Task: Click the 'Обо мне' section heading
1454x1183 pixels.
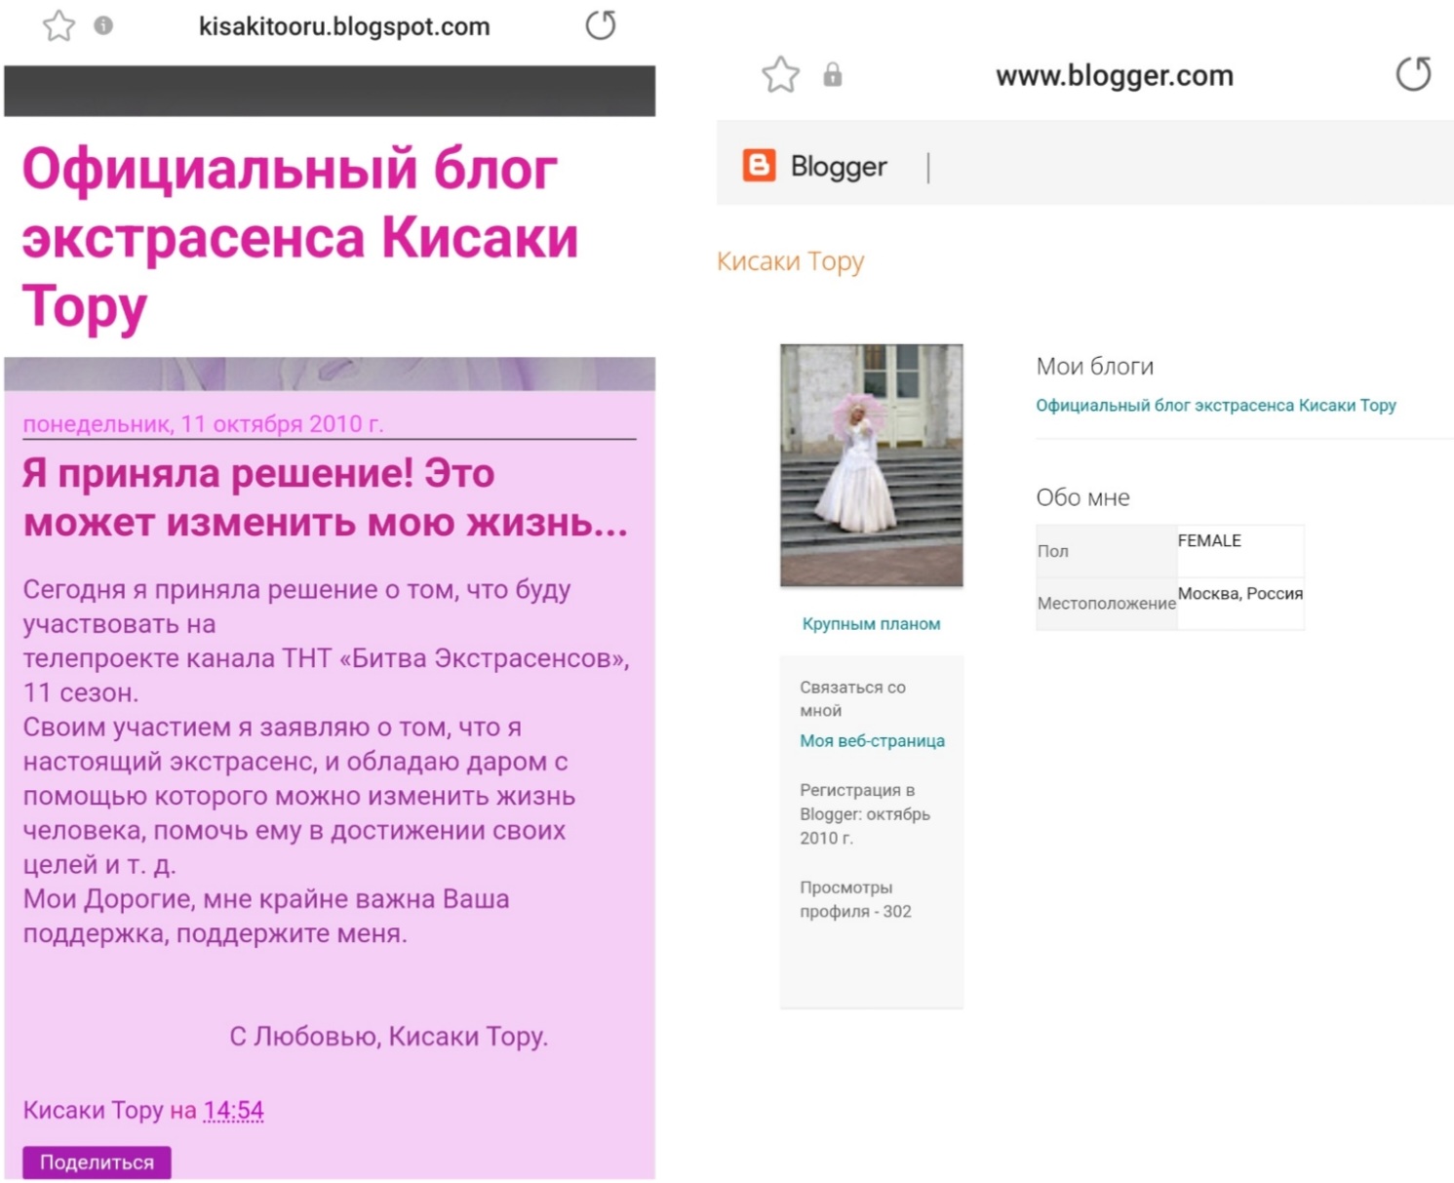Action: tap(1083, 497)
